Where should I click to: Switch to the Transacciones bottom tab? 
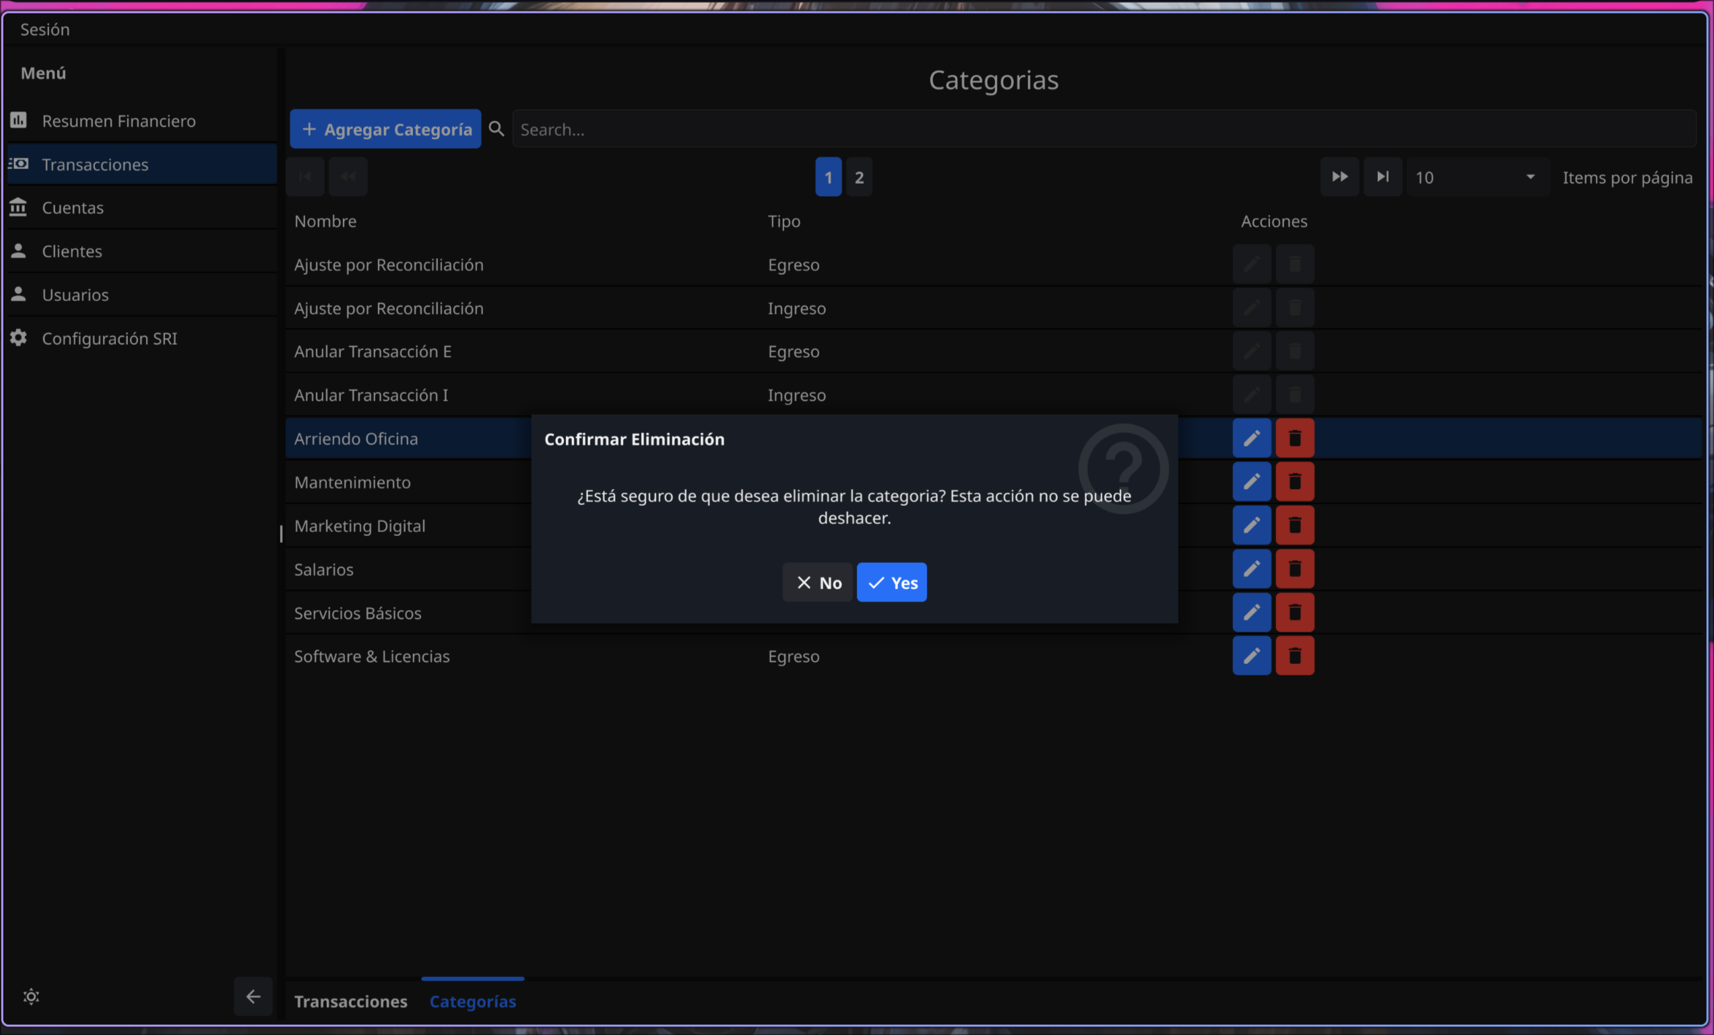[x=350, y=1001]
